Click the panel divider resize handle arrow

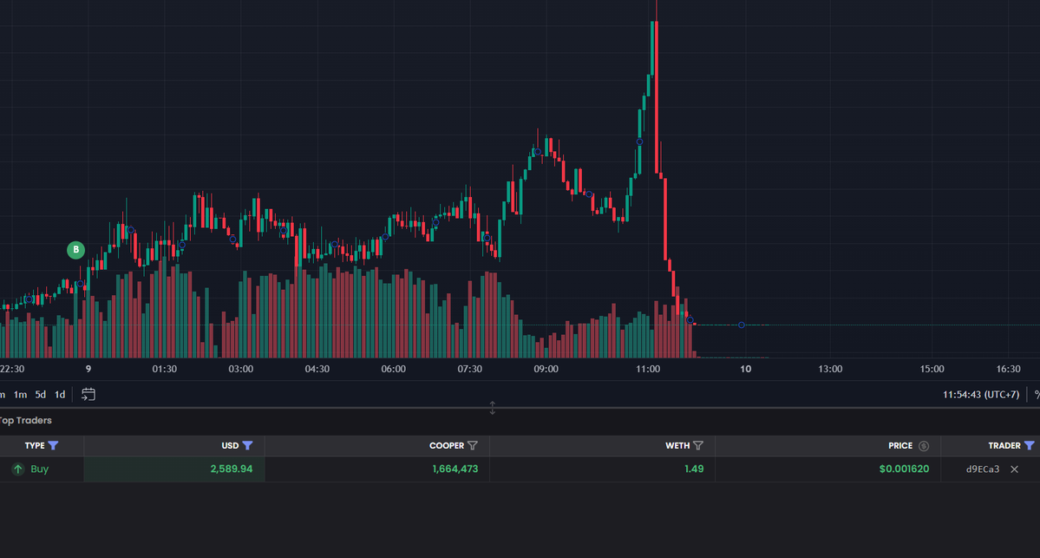pyautogui.click(x=492, y=407)
